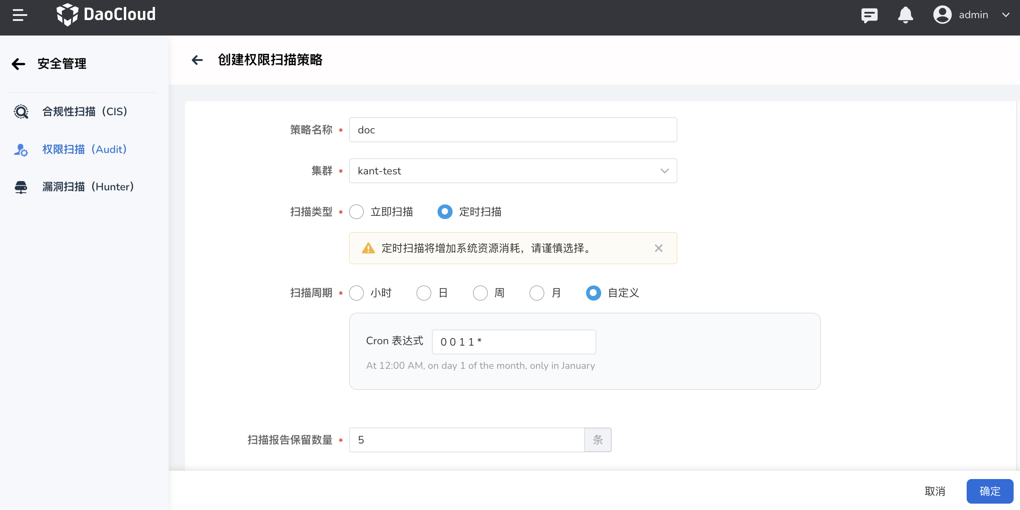This screenshot has height=510, width=1020.
Task: Click 取消 to cancel
Action: tap(935, 491)
